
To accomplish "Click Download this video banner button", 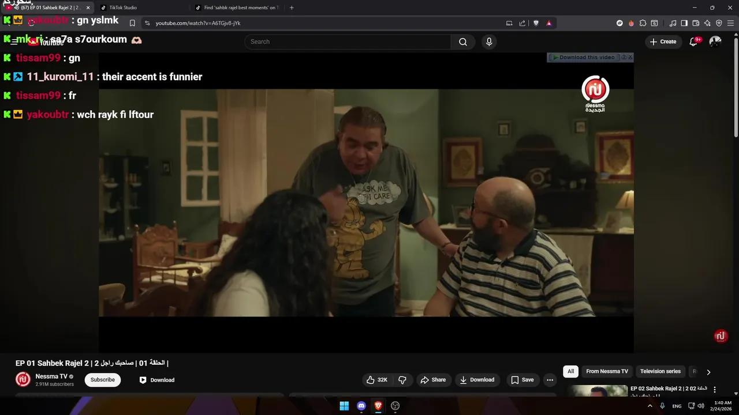I will pyautogui.click(x=583, y=57).
